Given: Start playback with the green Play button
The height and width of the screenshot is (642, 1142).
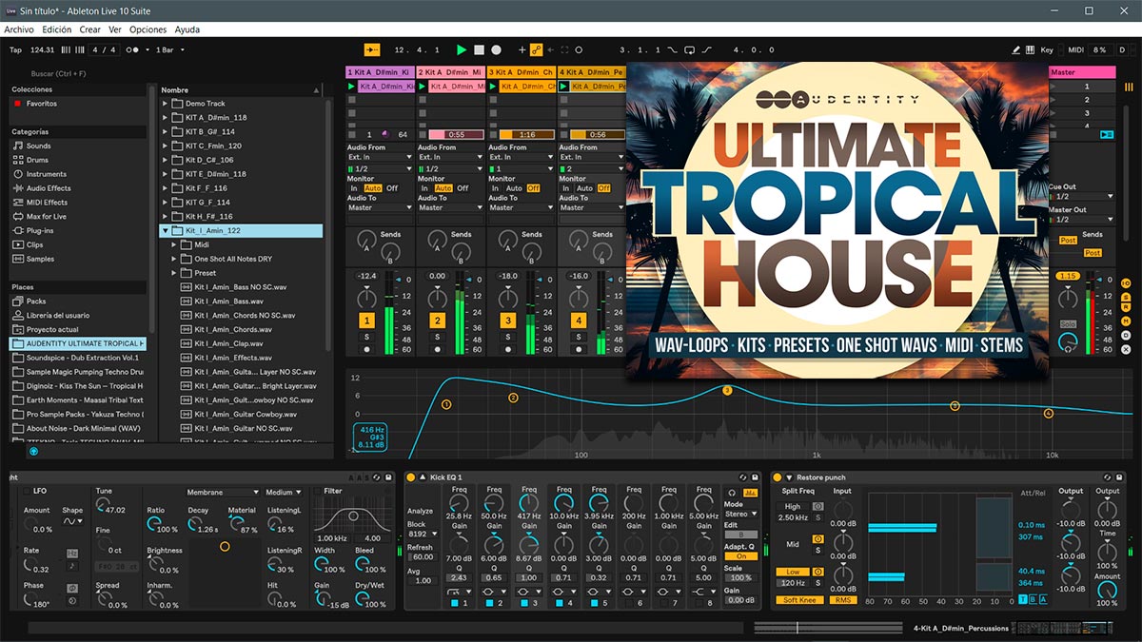Looking at the screenshot, I should tap(462, 49).
